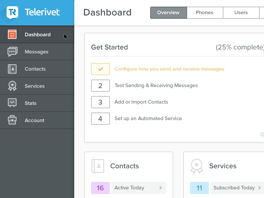264x198 pixels.
Task: Check step 2 Test Sending & Receiving Messages
Action: tap(100, 85)
